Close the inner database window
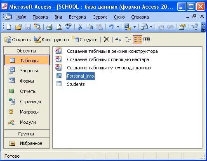This screenshot has width=207, height=161. pyautogui.click(x=202, y=17)
